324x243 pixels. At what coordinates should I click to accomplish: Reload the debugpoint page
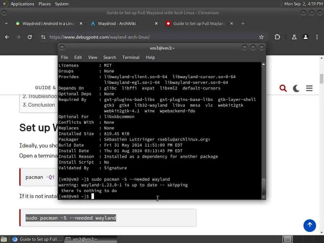coord(30,37)
